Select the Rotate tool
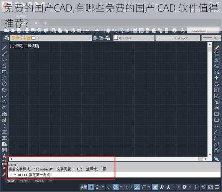This screenshot has width=222, height=192. (x=217, y=84)
